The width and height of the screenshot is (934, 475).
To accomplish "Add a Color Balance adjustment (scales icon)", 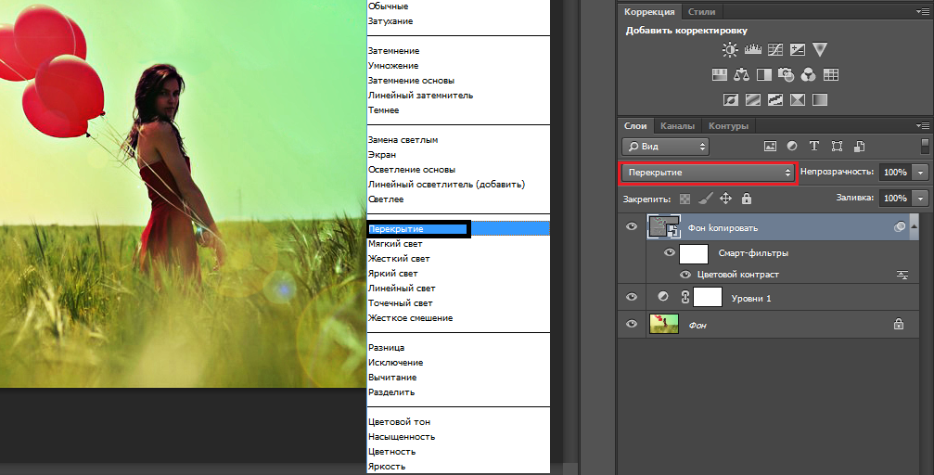I will 742,74.
